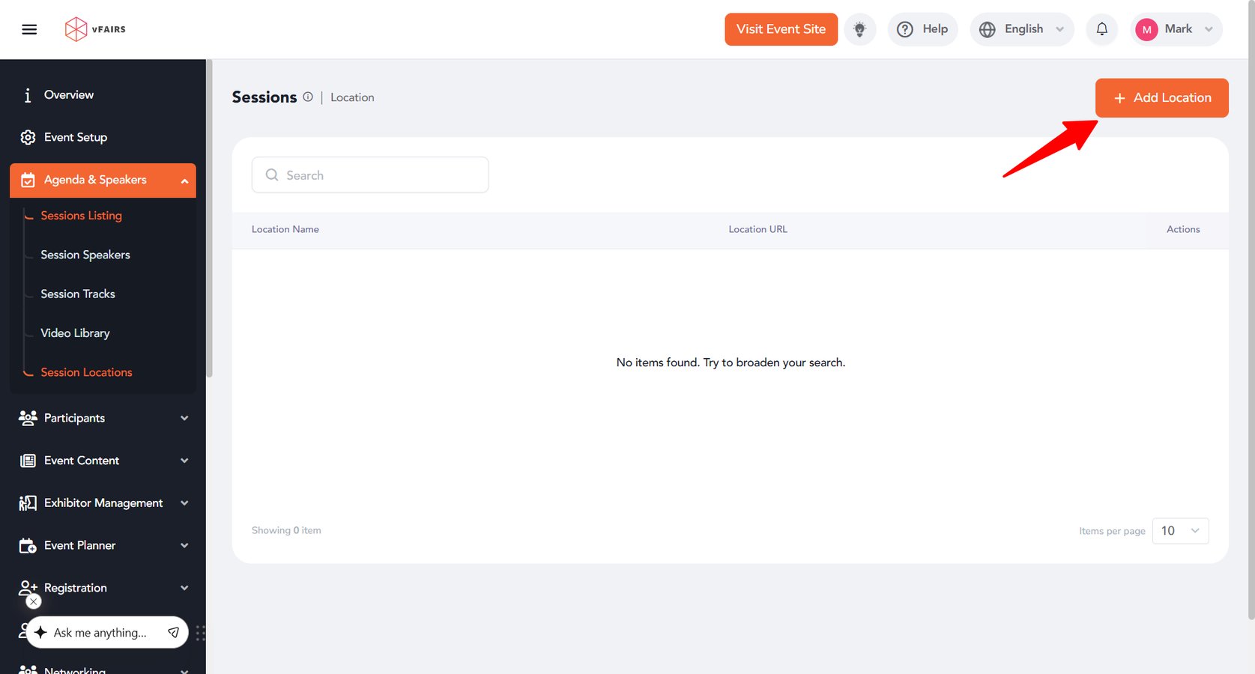Viewport: 1255px width, 674px height.
Task: Open the notifications bell
Action: (1101, 29)
